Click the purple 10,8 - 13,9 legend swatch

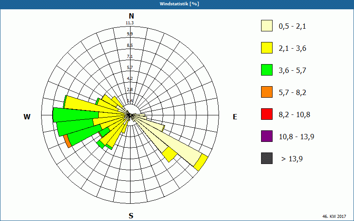pyautogui.click(x=267, y=136)
